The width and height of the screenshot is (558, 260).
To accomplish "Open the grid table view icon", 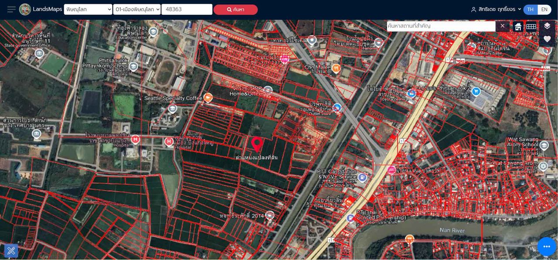I will tap(531, 27).
